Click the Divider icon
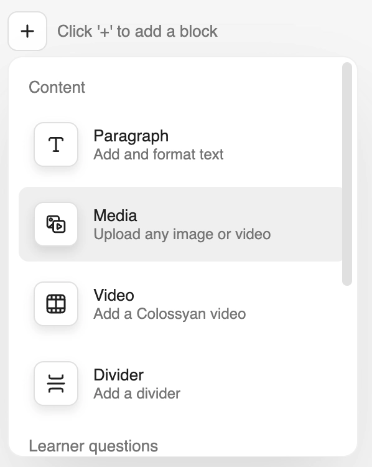Image resolution: width=372 pixels, height=467 pixels. (x=56, y=384)
